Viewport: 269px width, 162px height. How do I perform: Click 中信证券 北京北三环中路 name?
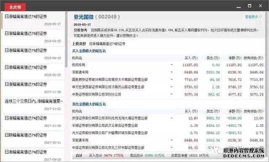(108, 148)
